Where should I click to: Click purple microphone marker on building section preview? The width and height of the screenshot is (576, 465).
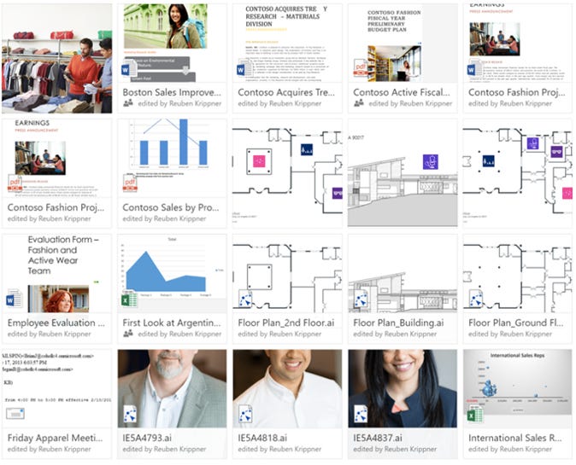point(430,162)
